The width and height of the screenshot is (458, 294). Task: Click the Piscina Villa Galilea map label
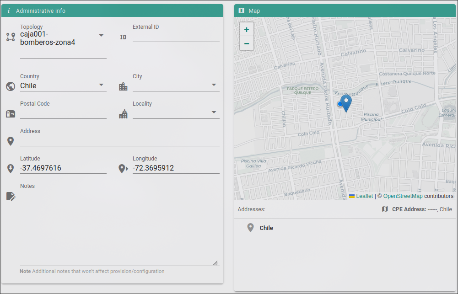tap(253, 164)
